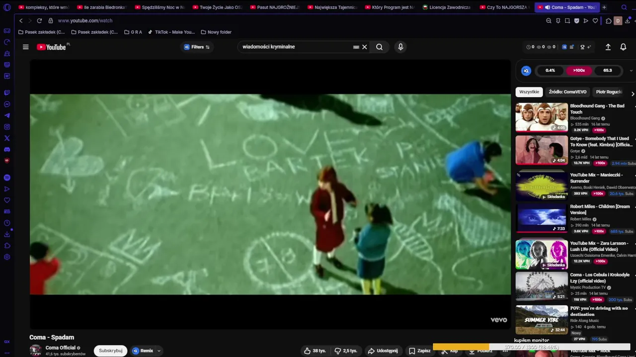Open Spotify in the Opera GX sidebar

[x=7, y=178]
